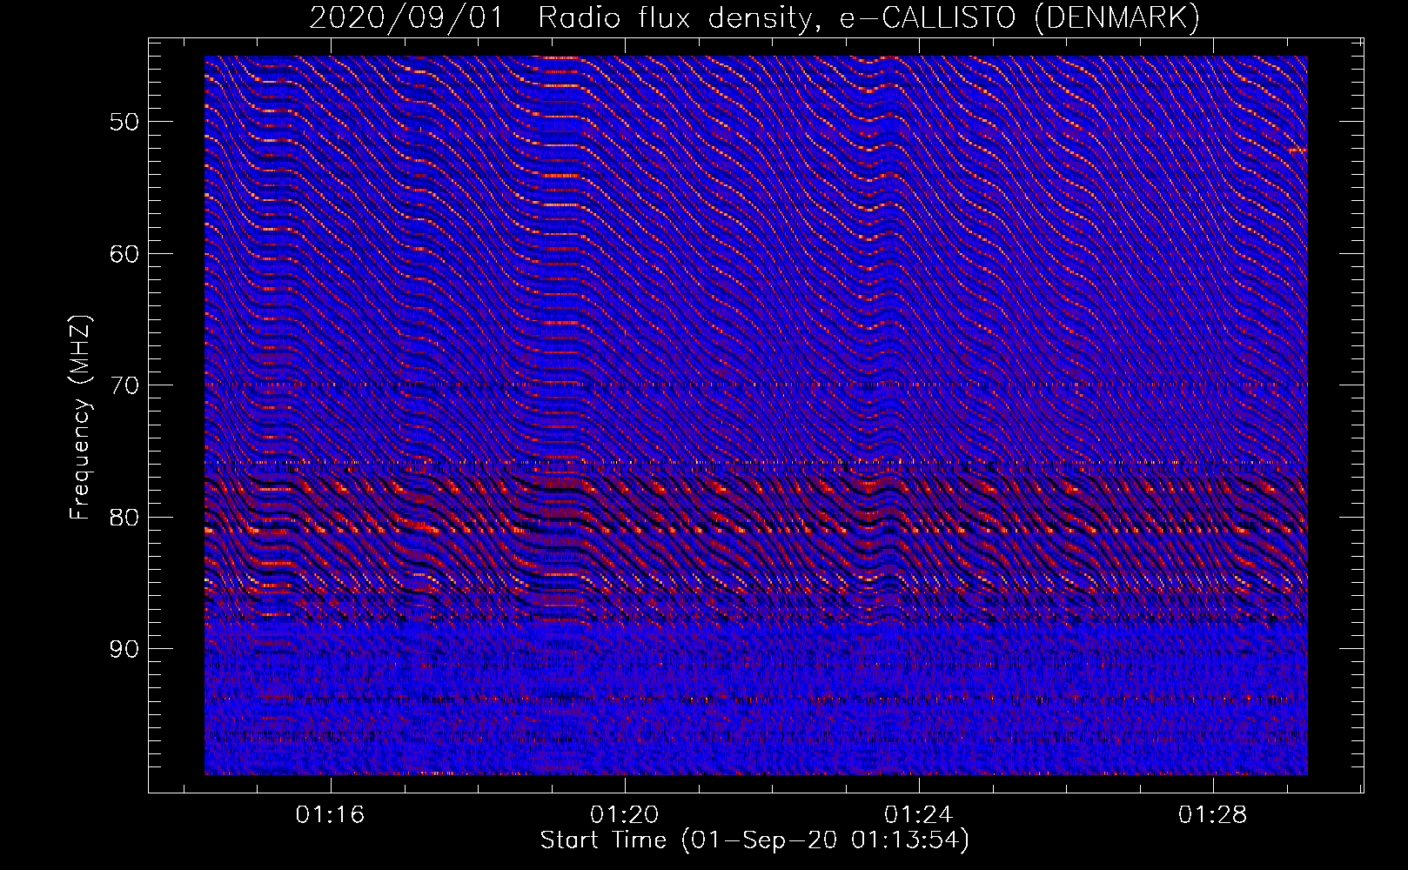Click the plot title text '2020/09/01 Radio flux density'
Image resolution: width=1408 pixels, height=870 pixels.
pyautogui.click(x=564, y=17)
